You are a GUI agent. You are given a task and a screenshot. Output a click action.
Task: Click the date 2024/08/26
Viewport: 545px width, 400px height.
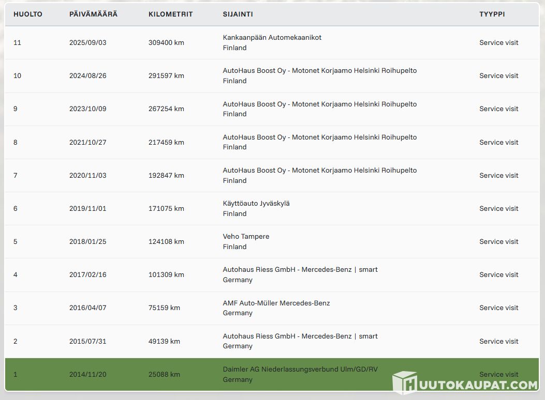pyautogui.click(x=87, y=75)
